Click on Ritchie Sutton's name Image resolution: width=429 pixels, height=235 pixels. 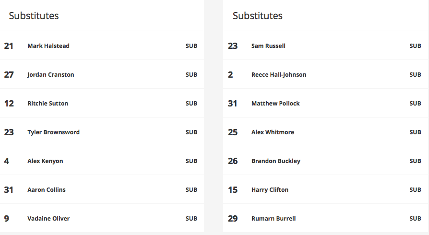pos(48,104)
